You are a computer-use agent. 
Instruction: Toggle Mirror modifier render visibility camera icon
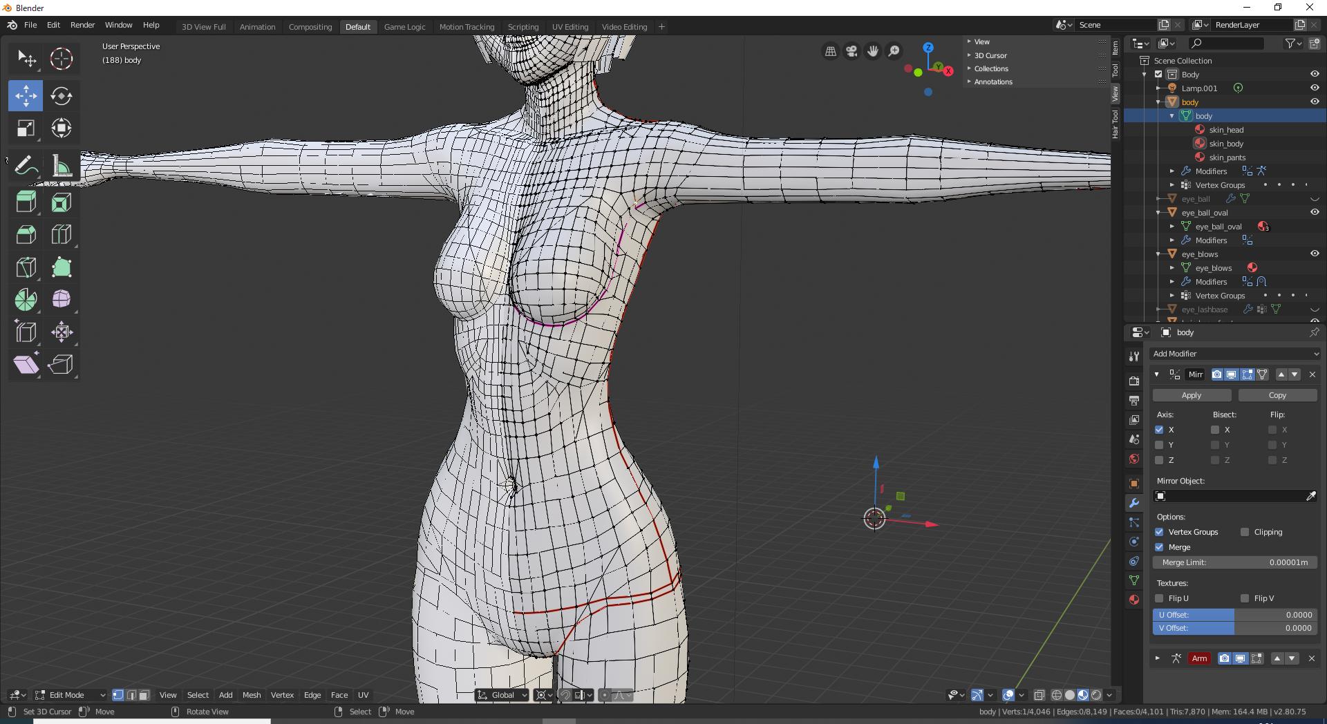click(x=1217, y=374)
